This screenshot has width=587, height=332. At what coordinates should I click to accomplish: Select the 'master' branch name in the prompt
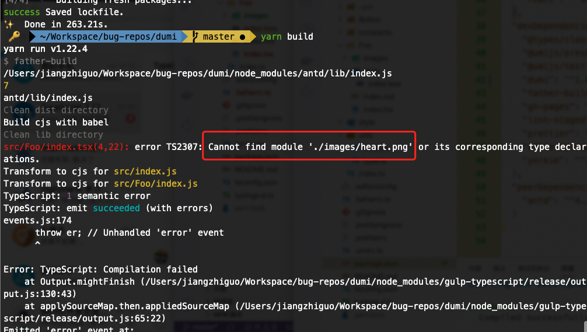click(x=219, y=37)
